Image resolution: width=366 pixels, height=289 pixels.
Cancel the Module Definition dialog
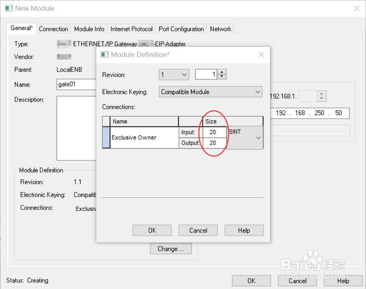click(198, 230)
